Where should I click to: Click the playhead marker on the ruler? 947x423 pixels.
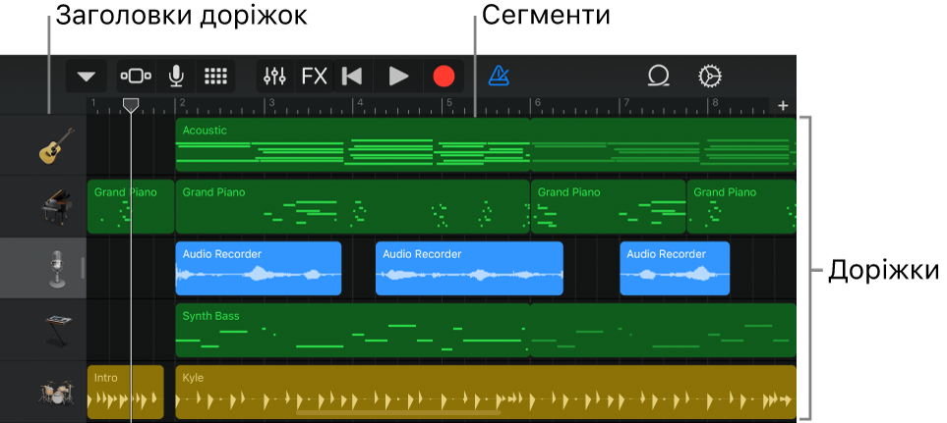pos(131,105)
